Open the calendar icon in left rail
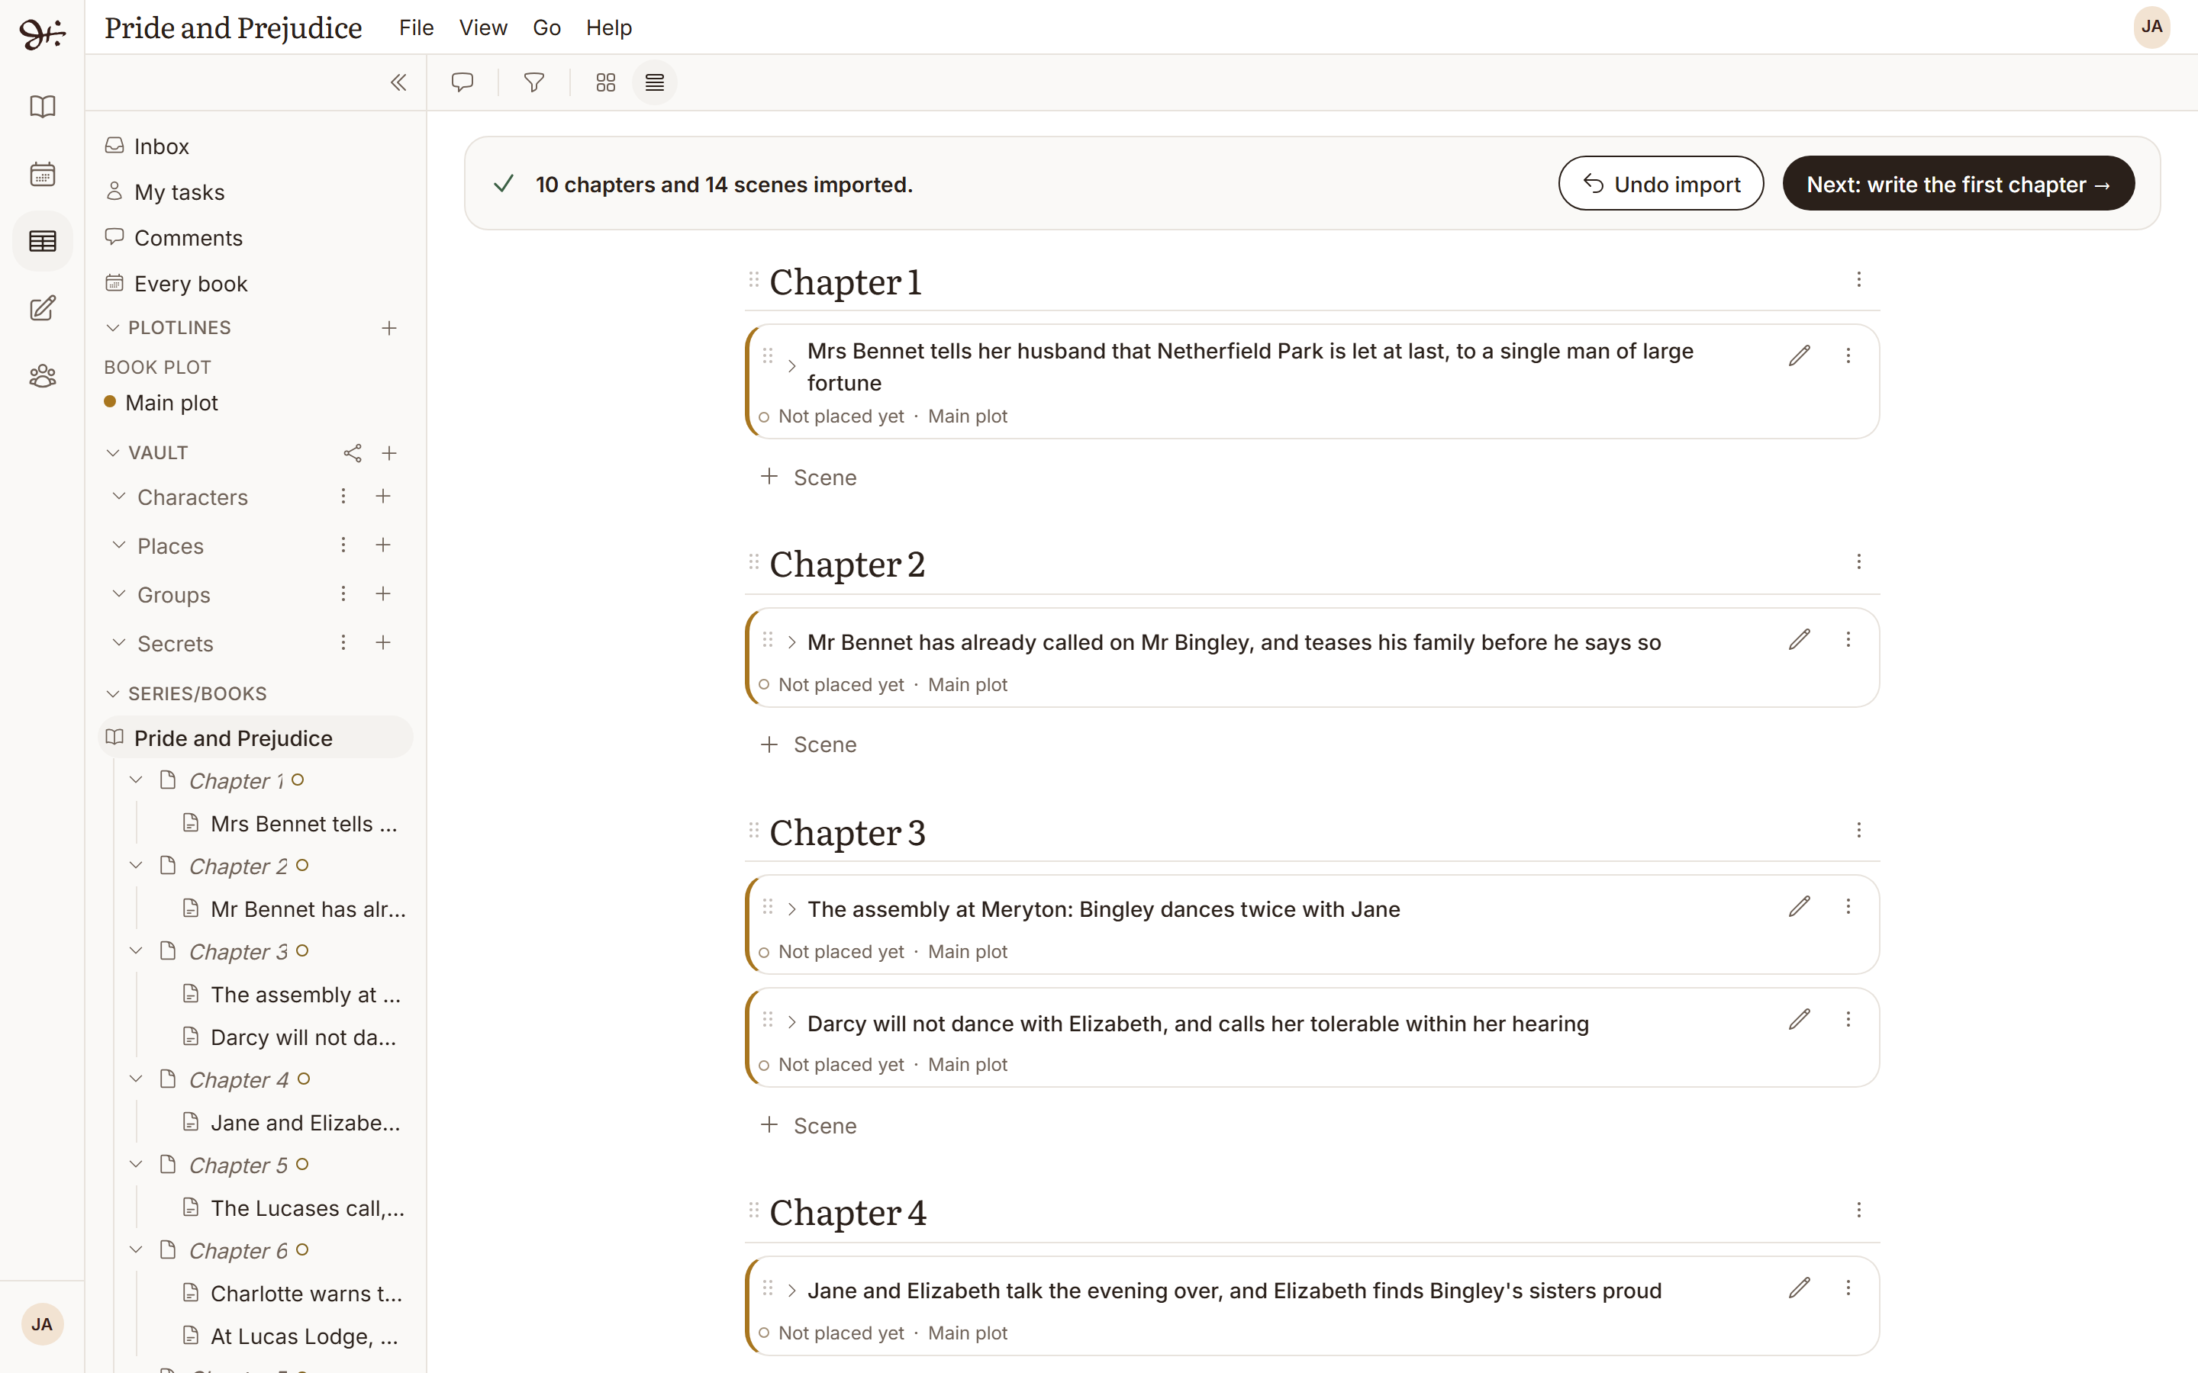The width and height of the screenshot is (2198, 1373). pyautogui.click(x=43, y=173)
